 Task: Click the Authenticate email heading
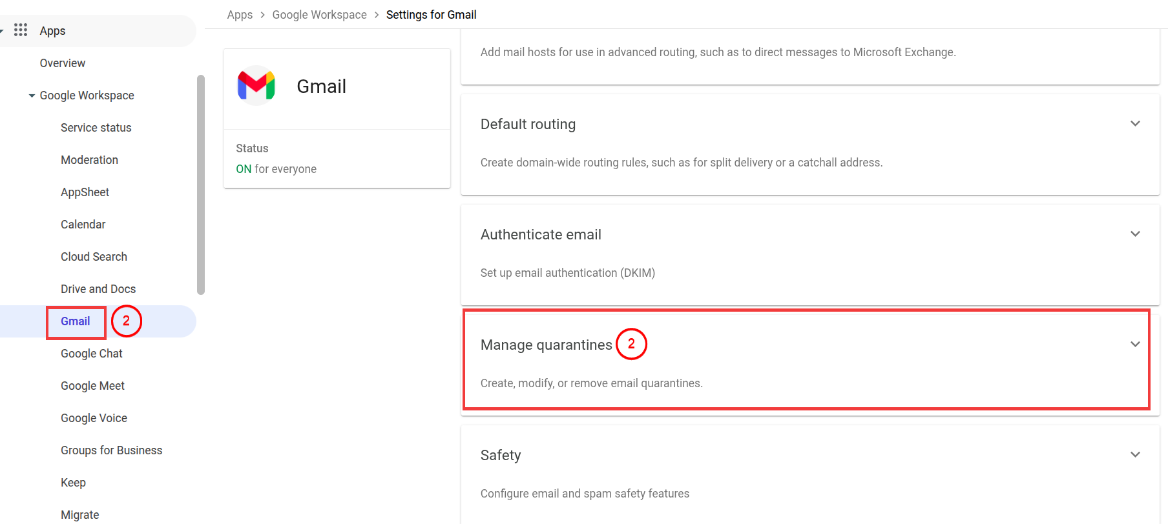[541, 234]
